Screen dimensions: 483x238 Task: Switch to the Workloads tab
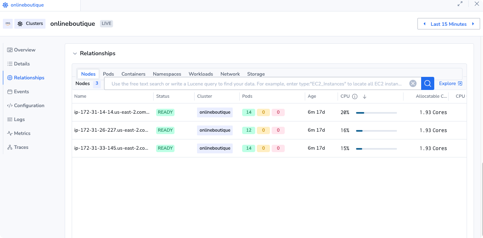[x=201, y=74]
